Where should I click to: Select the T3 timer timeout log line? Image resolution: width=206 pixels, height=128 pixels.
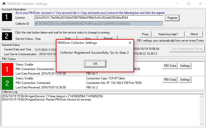[52, 96]
